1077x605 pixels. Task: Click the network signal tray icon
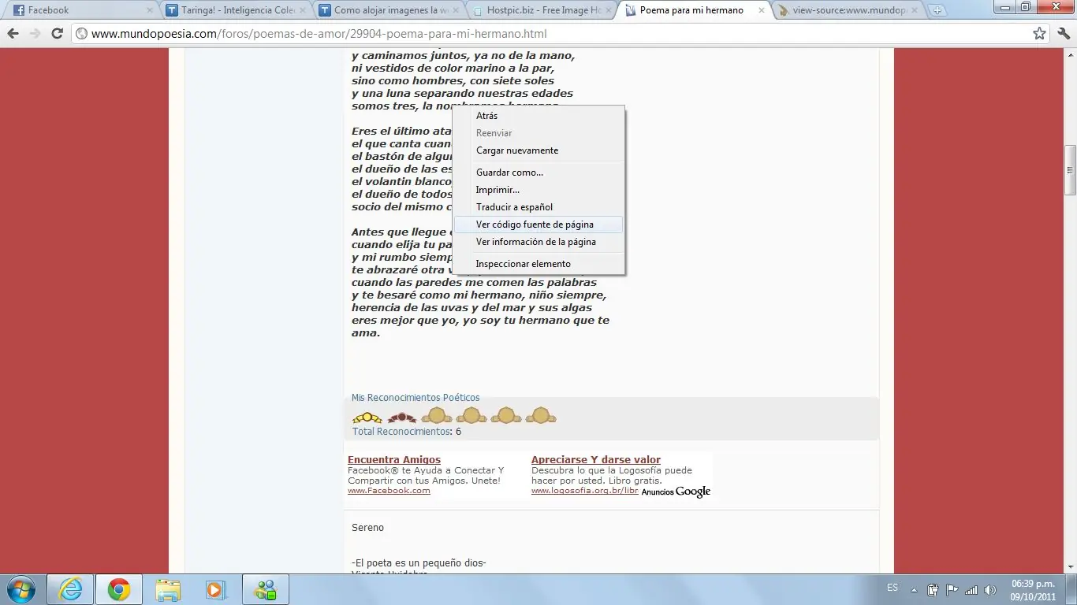[971, 589]
